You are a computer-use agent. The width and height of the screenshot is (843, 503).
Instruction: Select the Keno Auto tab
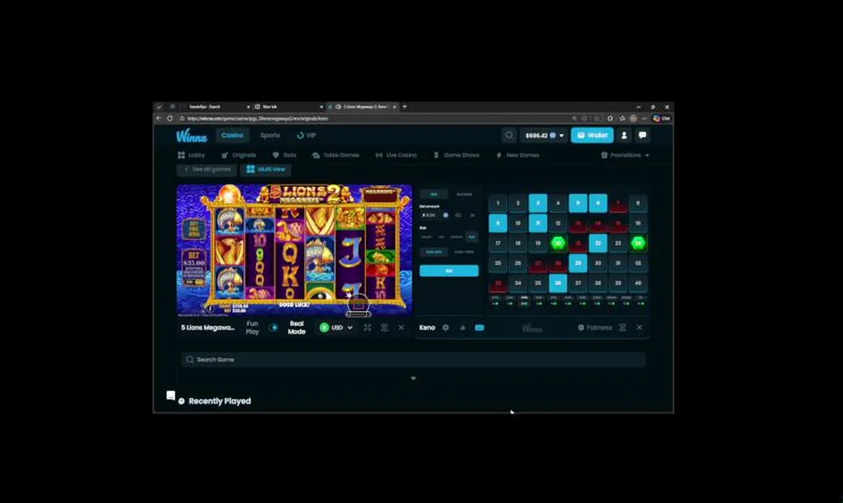[x=464, y=194]
